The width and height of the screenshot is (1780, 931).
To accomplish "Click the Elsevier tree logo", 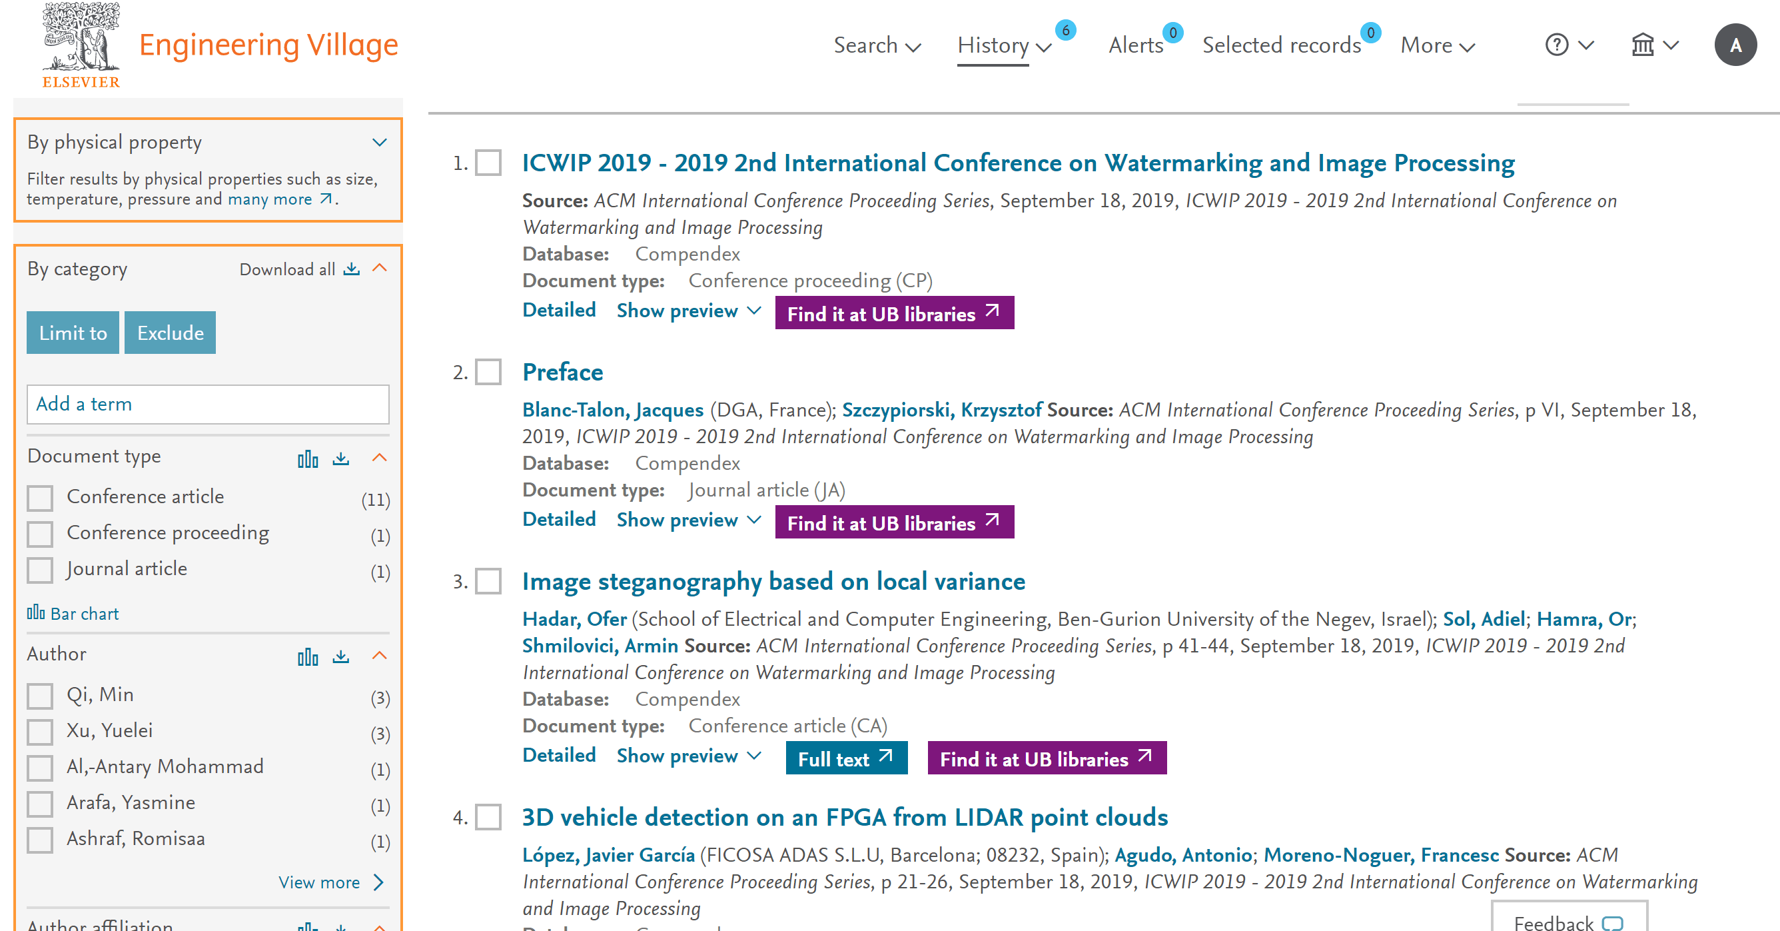I will pyautogui.click(x=81, y=44).
